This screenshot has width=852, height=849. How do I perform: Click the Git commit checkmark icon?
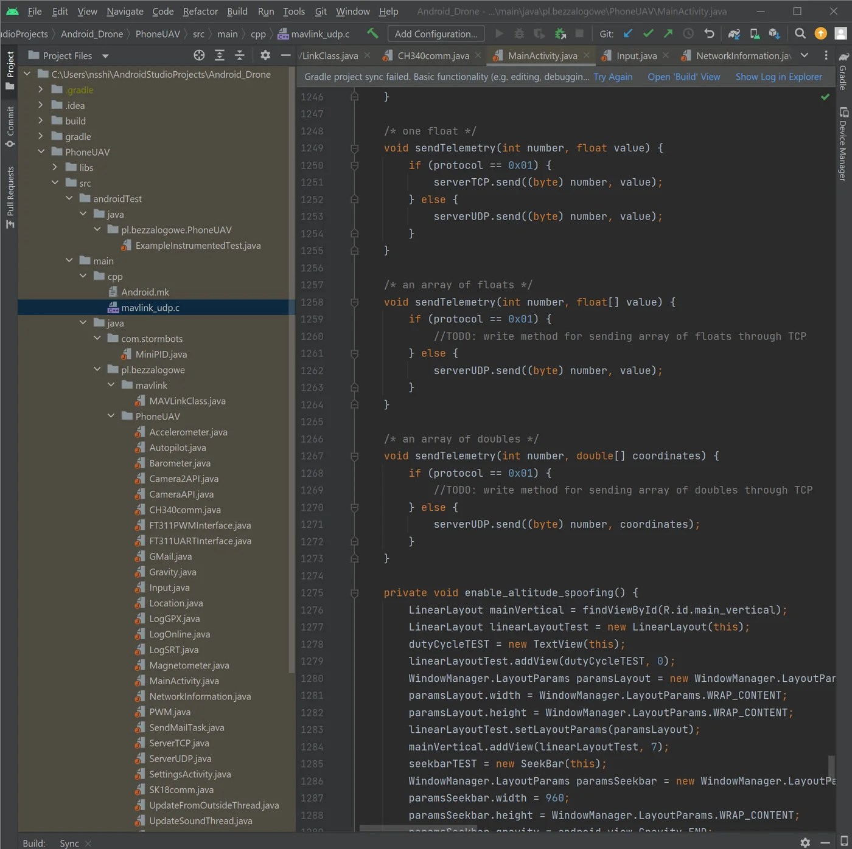(648, 33)
